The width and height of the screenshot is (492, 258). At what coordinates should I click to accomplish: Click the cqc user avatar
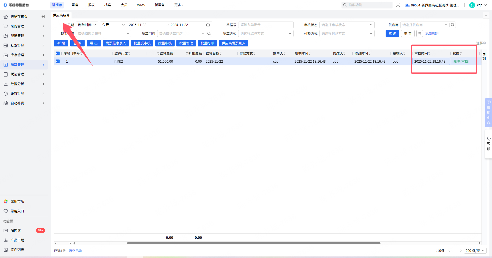[x=472, y=5]
